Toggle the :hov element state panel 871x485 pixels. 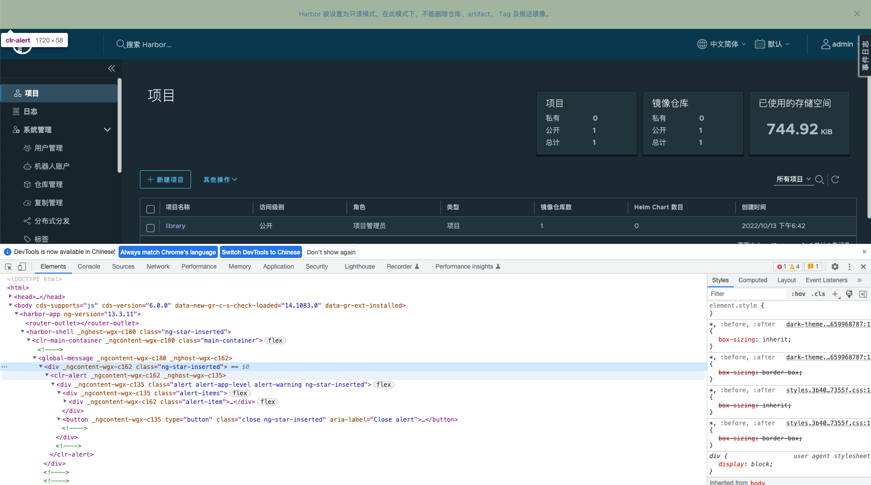tap(799, 294)
